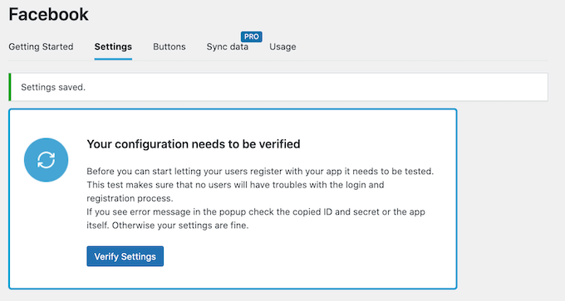Click the line starting "If you see error message"
Screen dimensions: 565x301
(256, 211)
